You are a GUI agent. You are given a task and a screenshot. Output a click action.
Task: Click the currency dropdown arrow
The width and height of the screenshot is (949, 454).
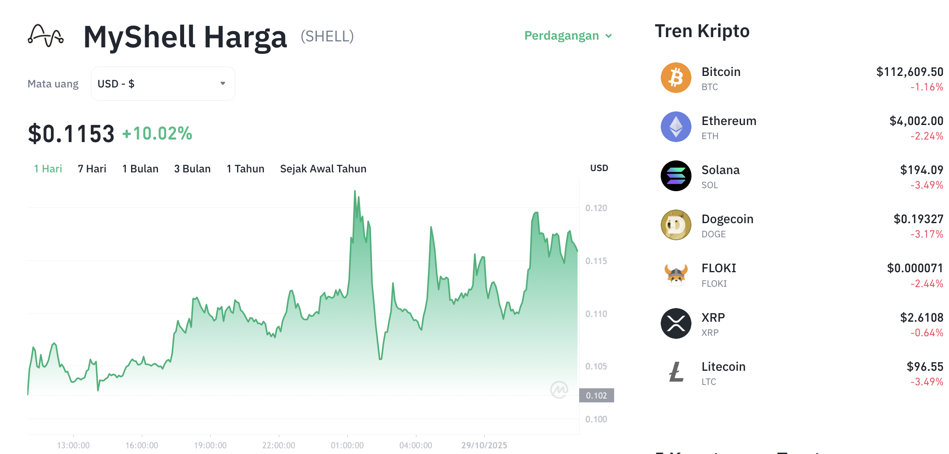coord(223,84)
